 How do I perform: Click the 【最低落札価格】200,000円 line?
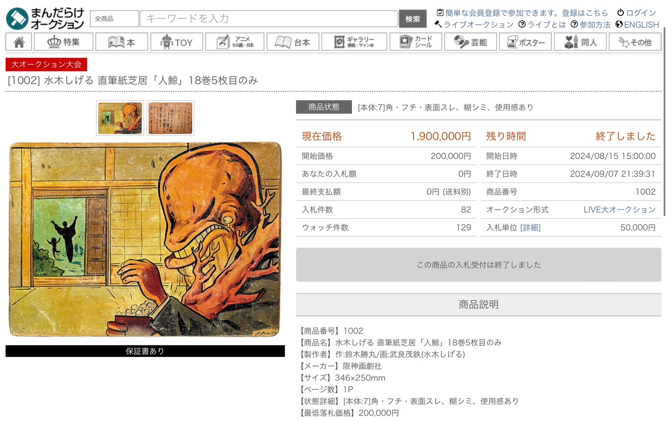(x=348, y=413)
